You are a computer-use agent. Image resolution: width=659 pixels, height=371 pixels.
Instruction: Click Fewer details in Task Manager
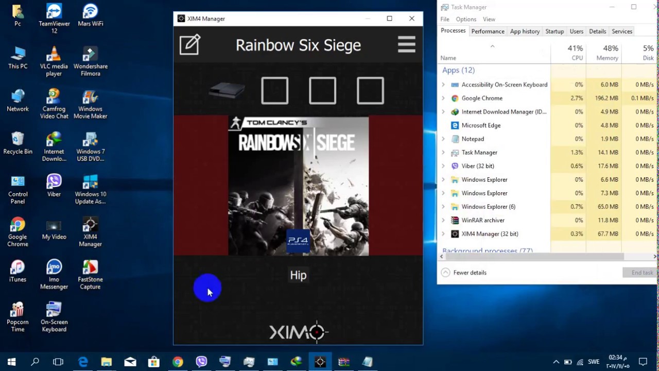tap(464, 273)
